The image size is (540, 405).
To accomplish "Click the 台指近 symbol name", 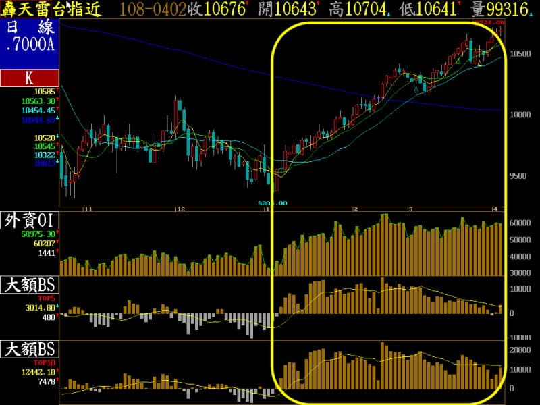I will point(86,9).
